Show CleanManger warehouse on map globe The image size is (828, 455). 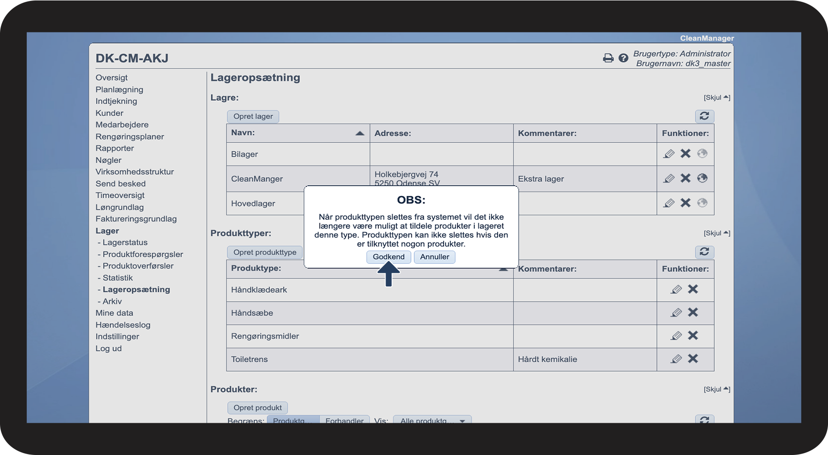702,178
